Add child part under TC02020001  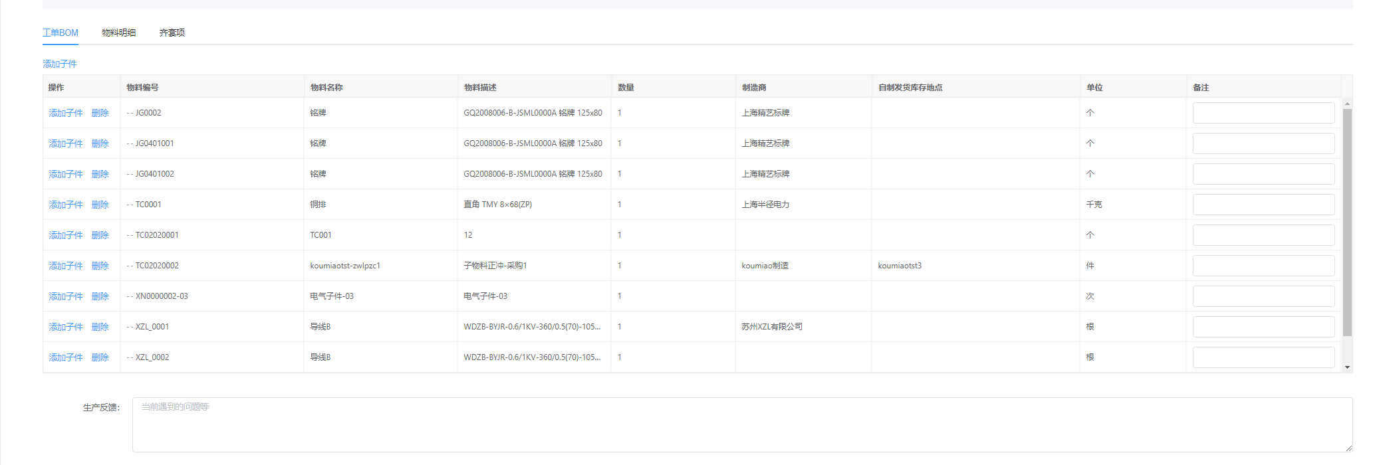pyautogui.click(x=66, y=235)
